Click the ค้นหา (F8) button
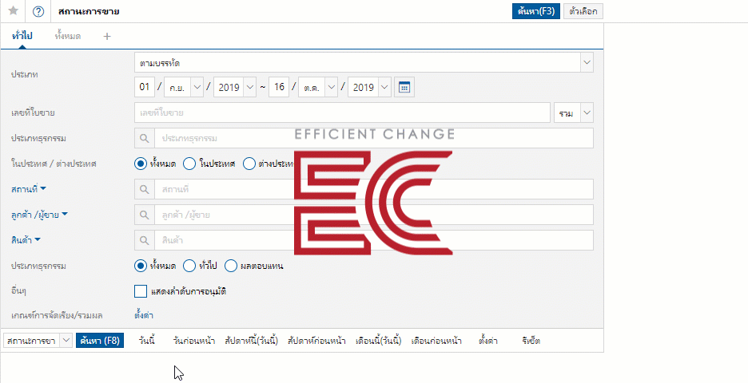Screen dimensions: 748x383 tap(100, 341)
